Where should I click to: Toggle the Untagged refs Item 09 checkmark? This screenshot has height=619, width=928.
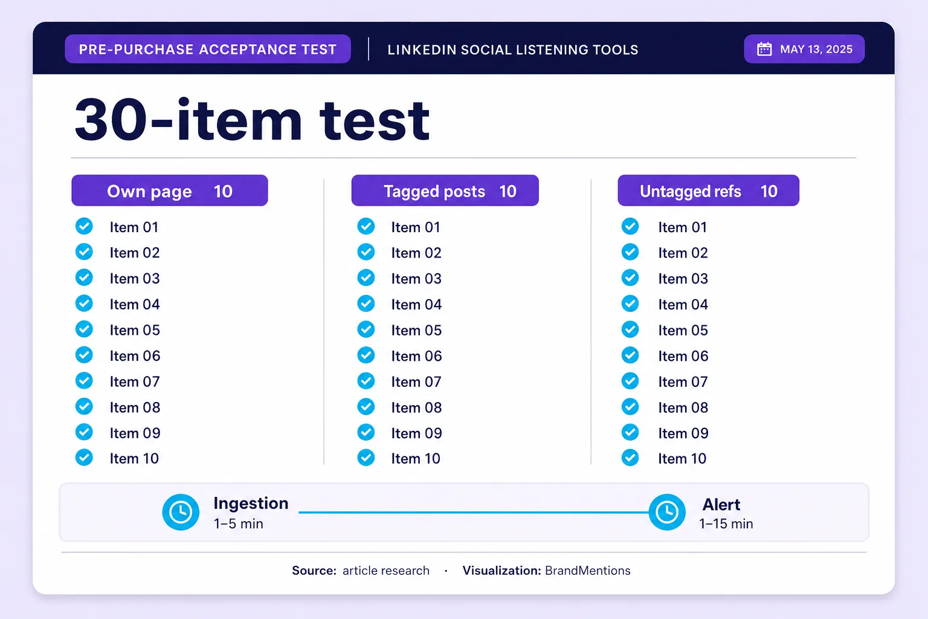pyautogui.click(x=630, y=432)
